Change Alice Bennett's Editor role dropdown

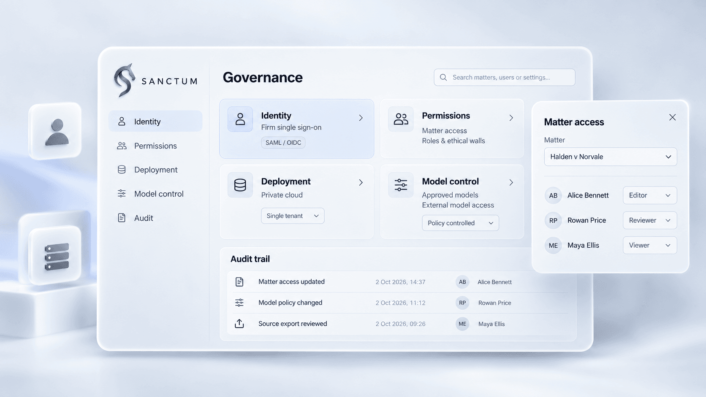click(650, 195)
